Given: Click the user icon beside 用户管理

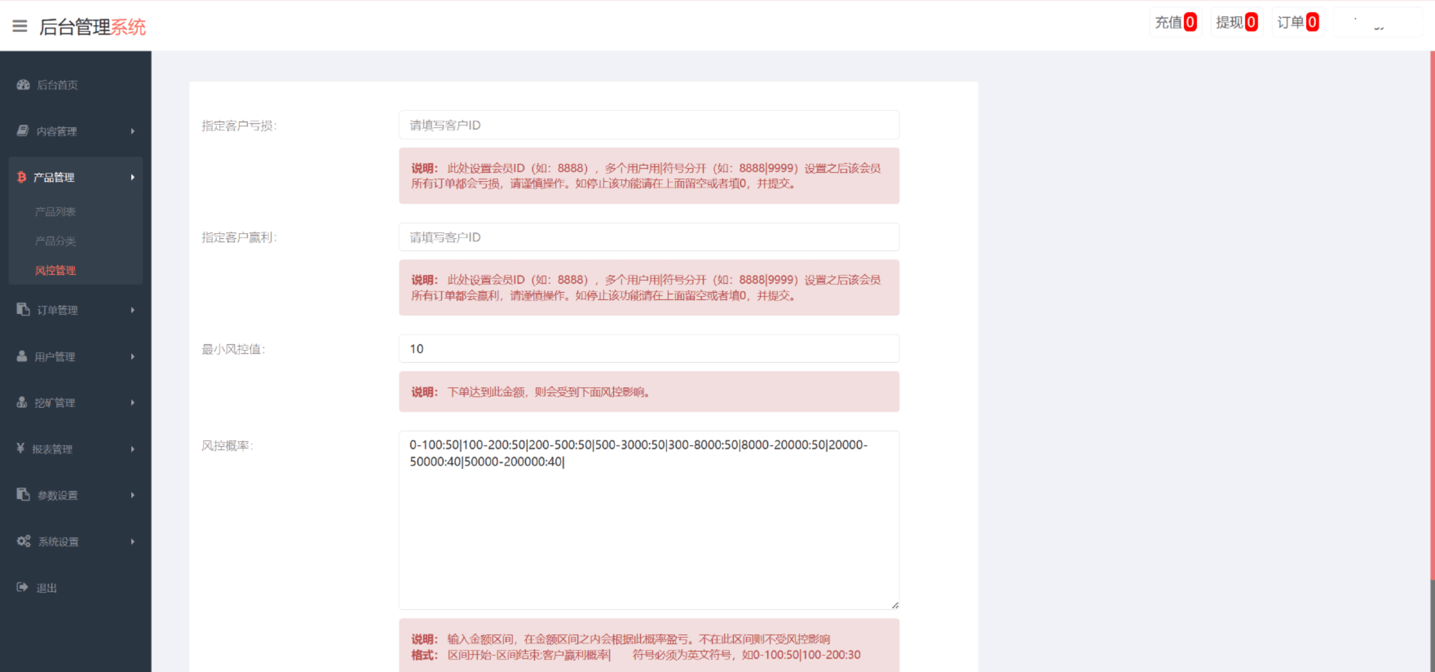Looking at the screenshot, I should click(21, 356).
